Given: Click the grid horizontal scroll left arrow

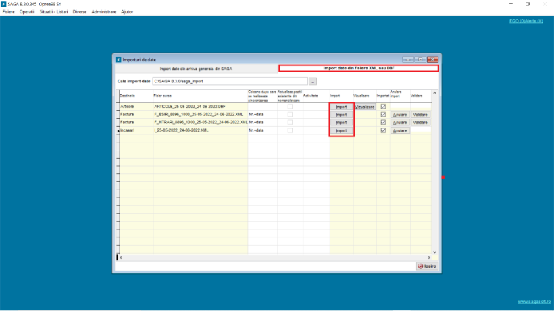Looking at the screenshot, I should [121, 258].
